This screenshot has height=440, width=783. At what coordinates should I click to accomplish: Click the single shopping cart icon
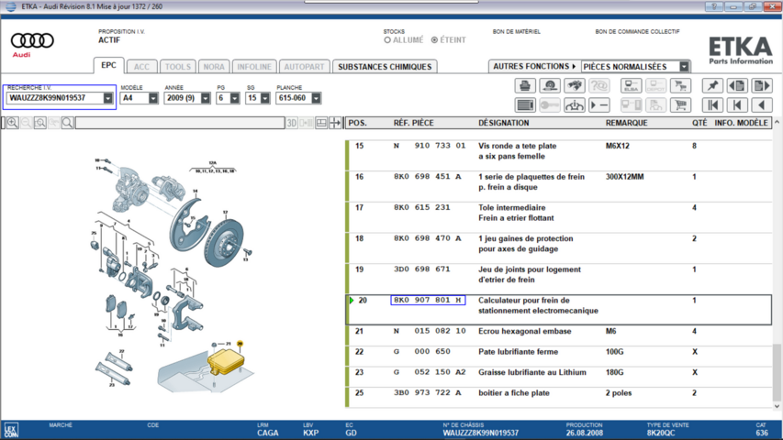pyautogui.click(x=680, y=105)
